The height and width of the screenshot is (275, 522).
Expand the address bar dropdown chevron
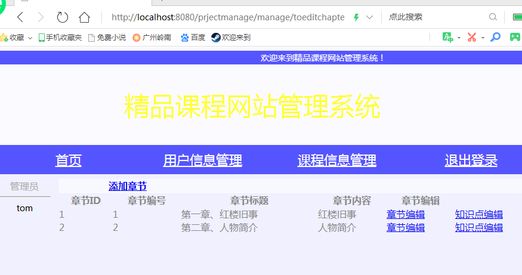pos(369,17)
